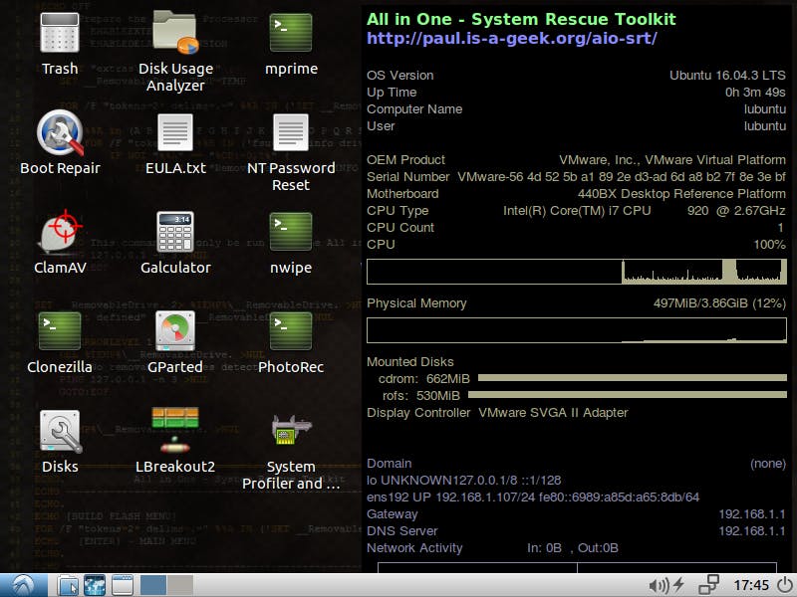This screenshot has width=797, height=597.
Task: Open the Disks utility icon
Action: (61, 431)
